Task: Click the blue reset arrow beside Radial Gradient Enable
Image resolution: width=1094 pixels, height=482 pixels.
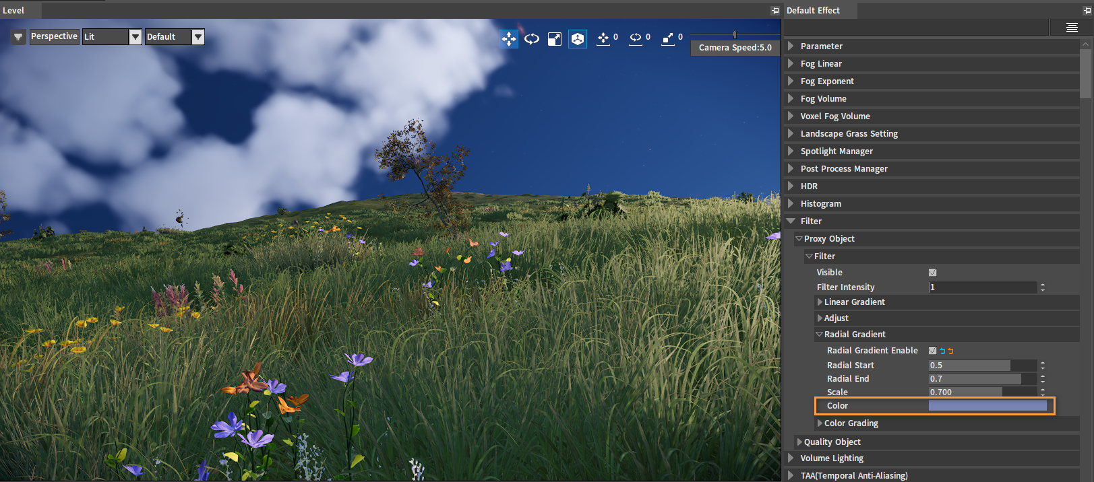Action: coord(942,351)
